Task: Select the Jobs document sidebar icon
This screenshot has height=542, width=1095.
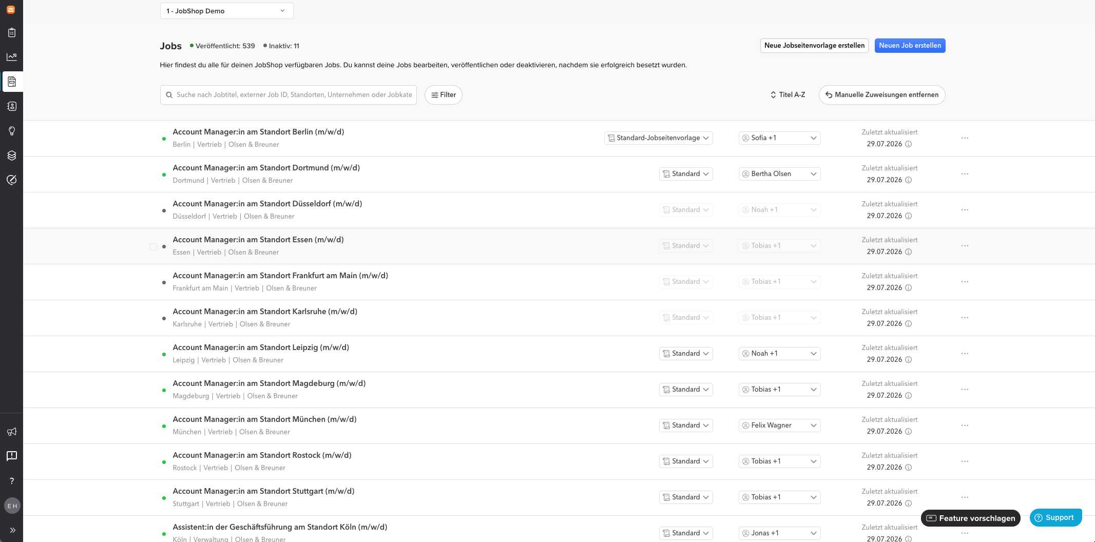Action: (x=12, y=82)
